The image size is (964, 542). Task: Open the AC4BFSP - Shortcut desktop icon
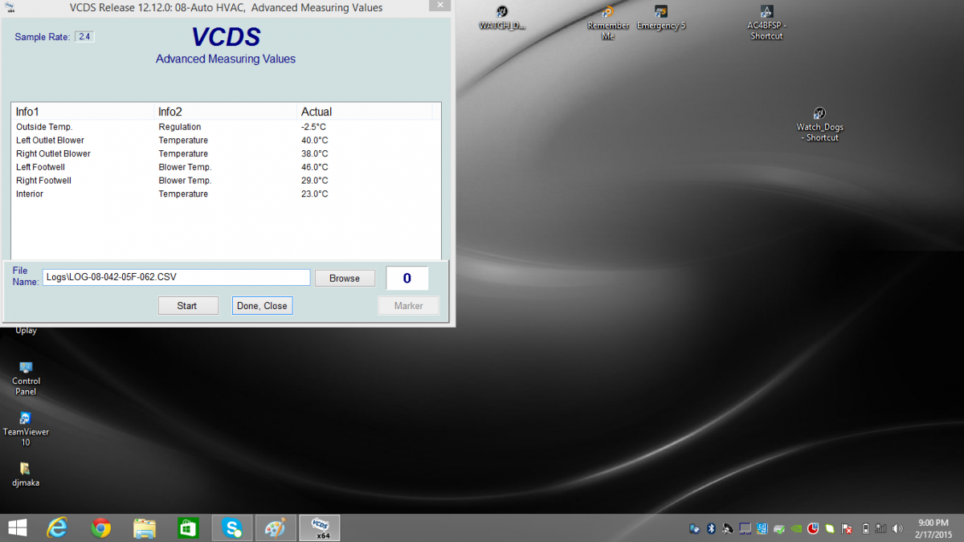[x=766, y=22]
